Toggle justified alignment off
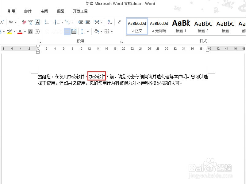This screenshot has width=246, height=184. pyautogui.click(x=67, y=32)
